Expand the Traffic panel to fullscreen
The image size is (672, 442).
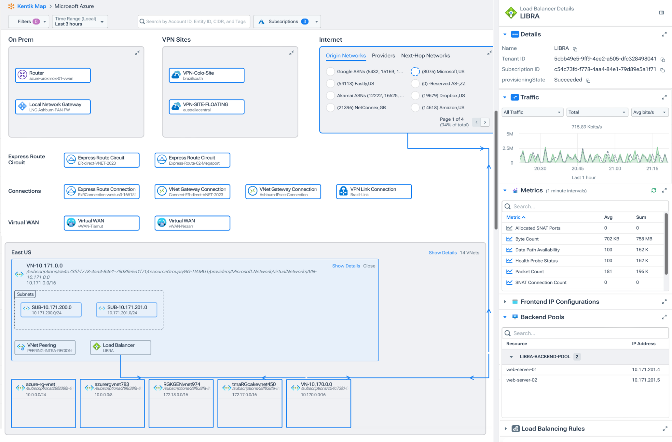click(664, 97)
